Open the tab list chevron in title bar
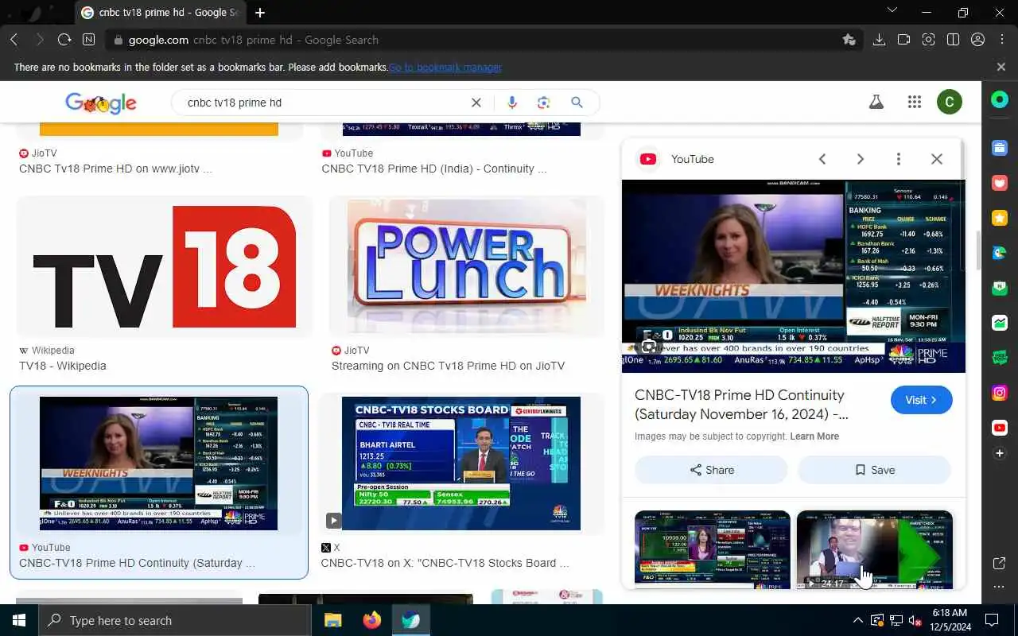This screenshot has height=636, width=1018. tap(892, 12)
